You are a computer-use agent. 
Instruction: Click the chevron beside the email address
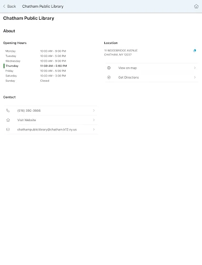pos(94,129)
